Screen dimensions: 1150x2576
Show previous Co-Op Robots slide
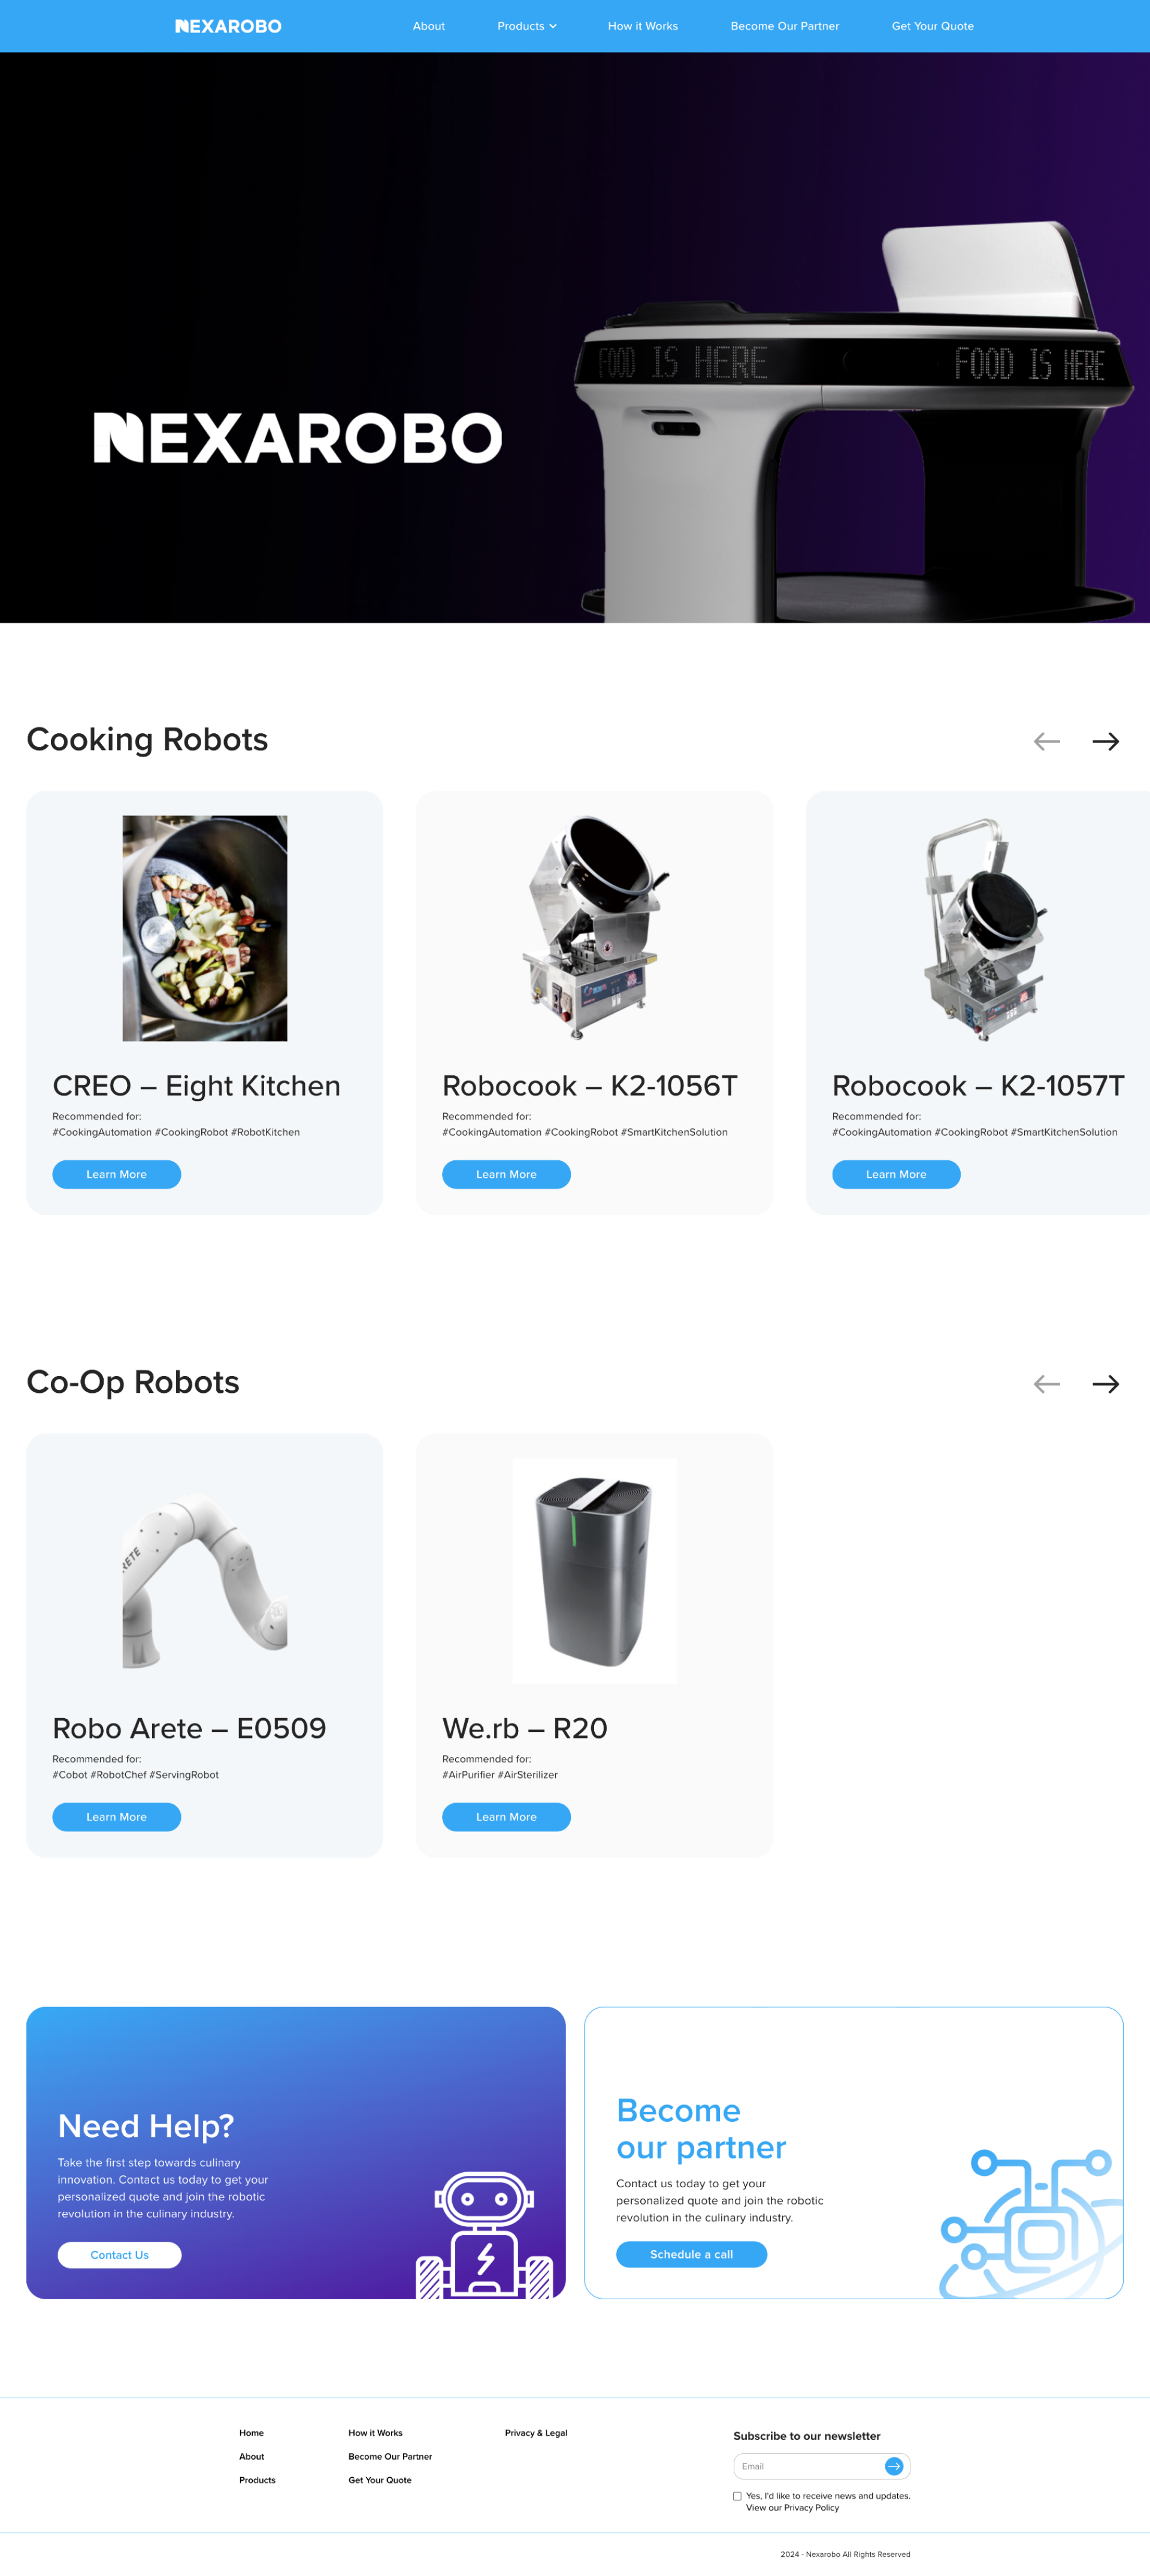(1046, 1384)
